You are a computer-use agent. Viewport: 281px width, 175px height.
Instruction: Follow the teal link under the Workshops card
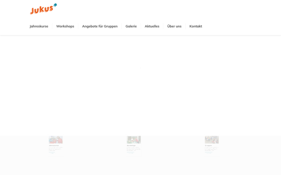(130, 153)
